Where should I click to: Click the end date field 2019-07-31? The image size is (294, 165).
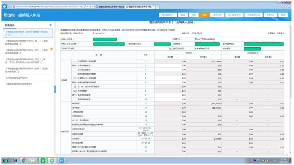pyautogui.click(x=105, y=33)
